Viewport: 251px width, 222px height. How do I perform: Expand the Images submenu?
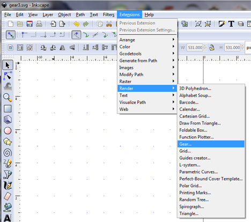[147, 68]
